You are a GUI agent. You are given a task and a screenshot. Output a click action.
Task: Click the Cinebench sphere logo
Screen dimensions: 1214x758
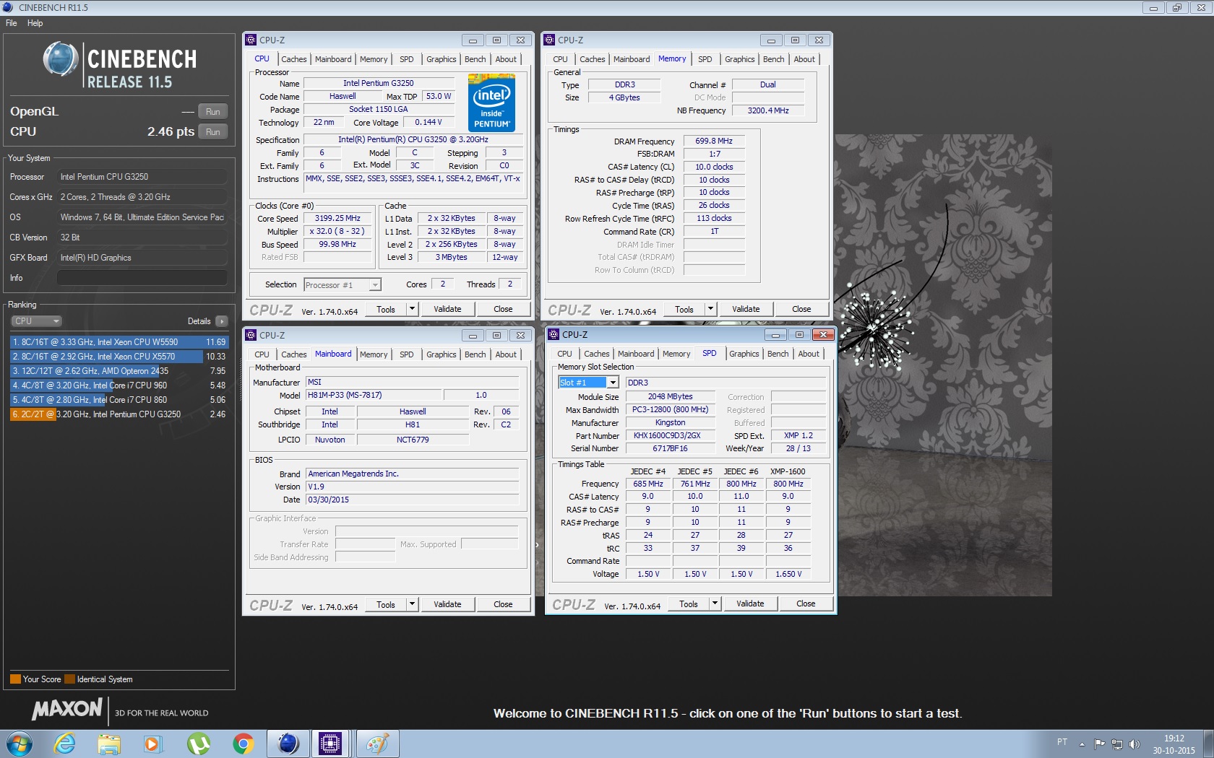click(61, 59)
